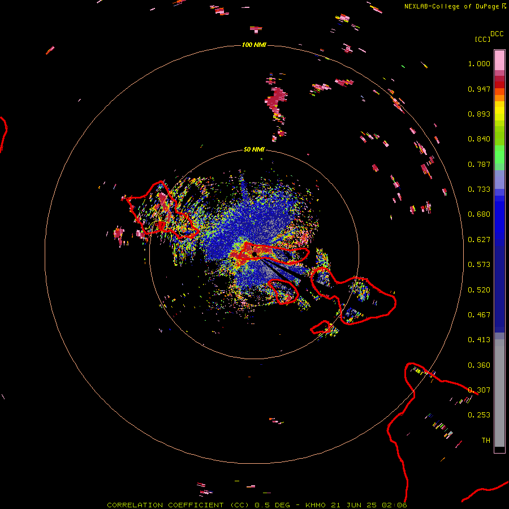This screenshot has width=509, height=509.
Task: Click the bright green segment of the color bar
Action: tap(499, 154)
